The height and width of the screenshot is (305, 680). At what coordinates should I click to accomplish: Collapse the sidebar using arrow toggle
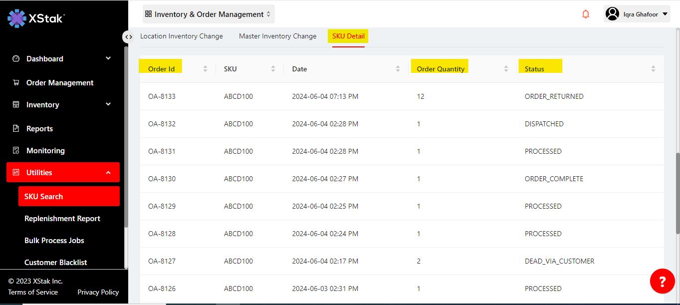[x=129, y=36]
